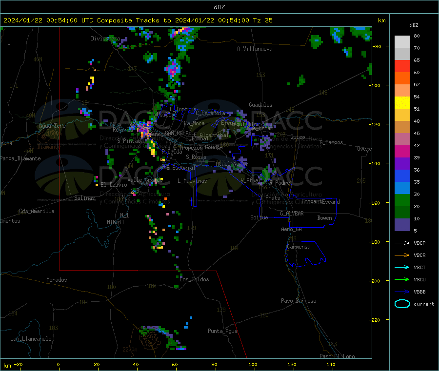This screenshot has width=439, height=371.
Task: Click the 'Divisadero' map label
Action: click(x=105, y=39)
